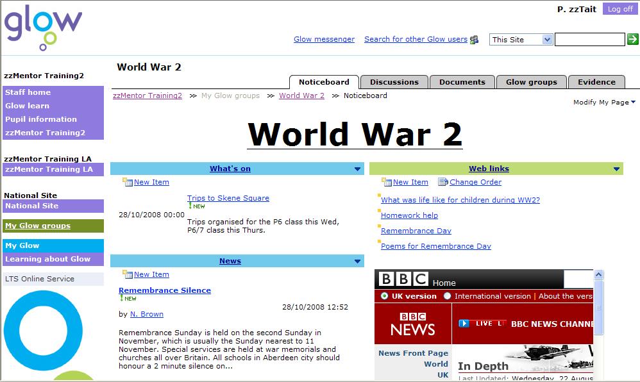Click the site search text box
The width and height of the screenshot is (640, 382).
point(590,40)
